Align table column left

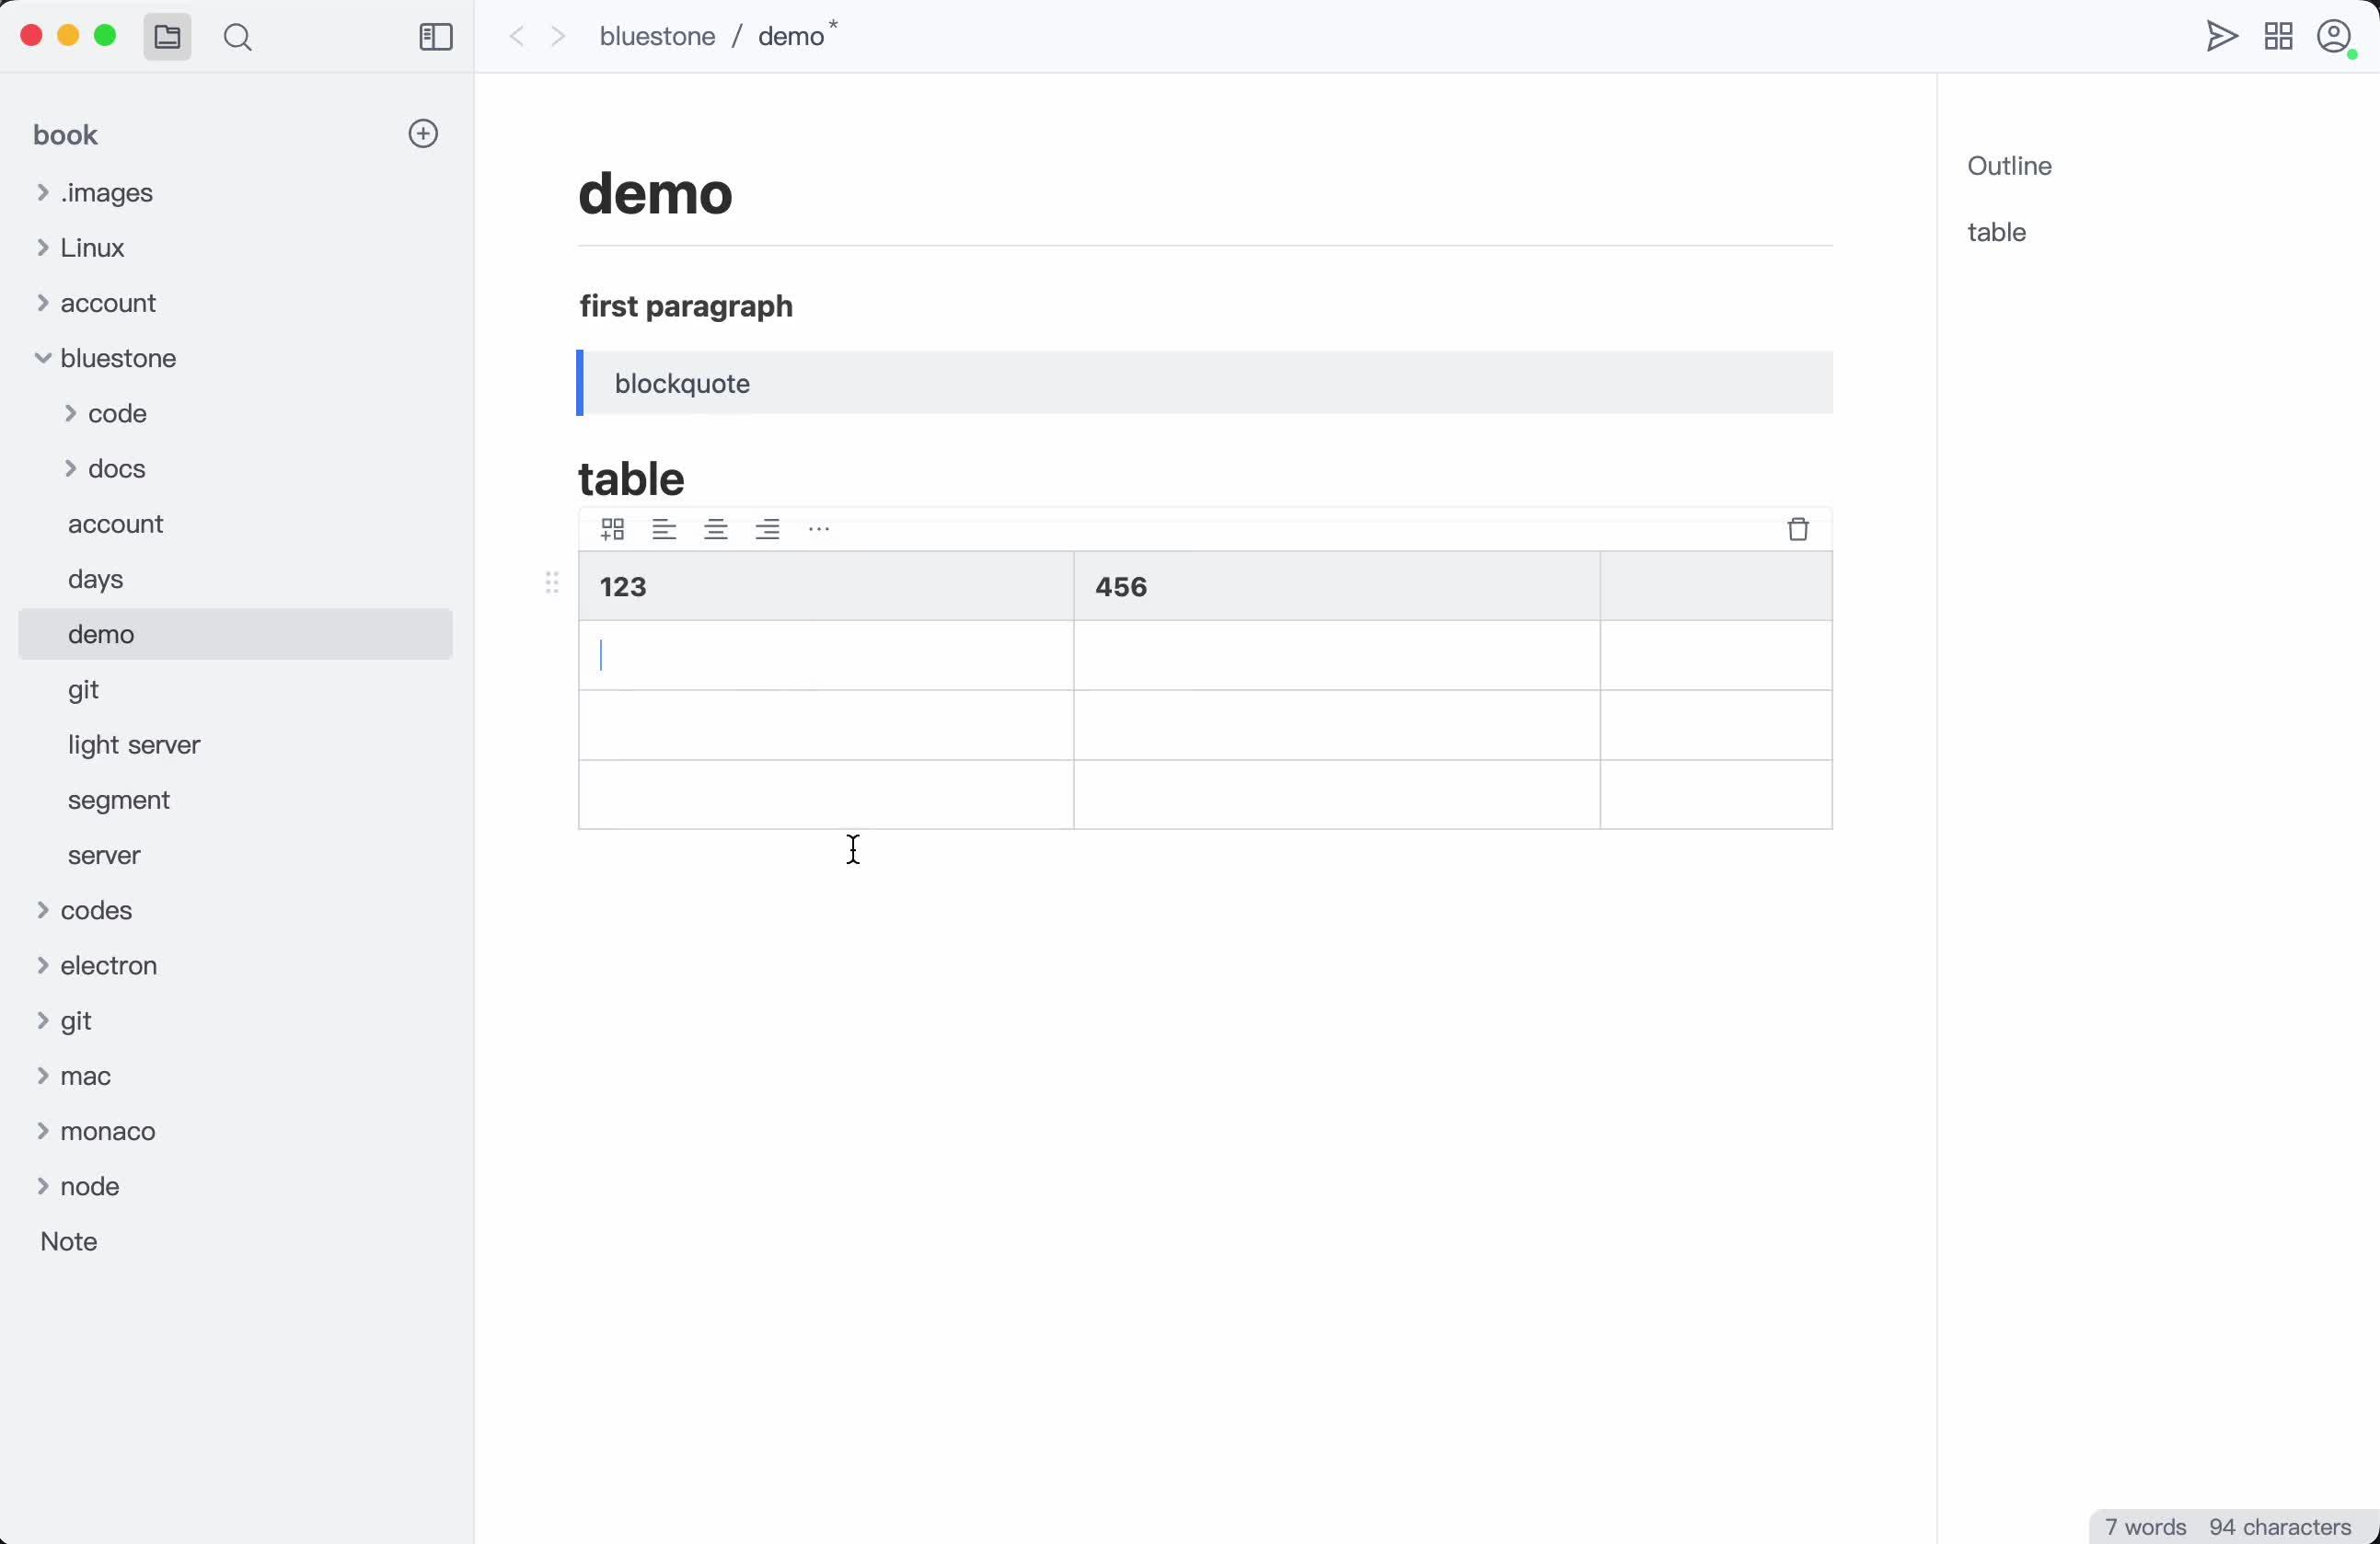pos(664,529)
